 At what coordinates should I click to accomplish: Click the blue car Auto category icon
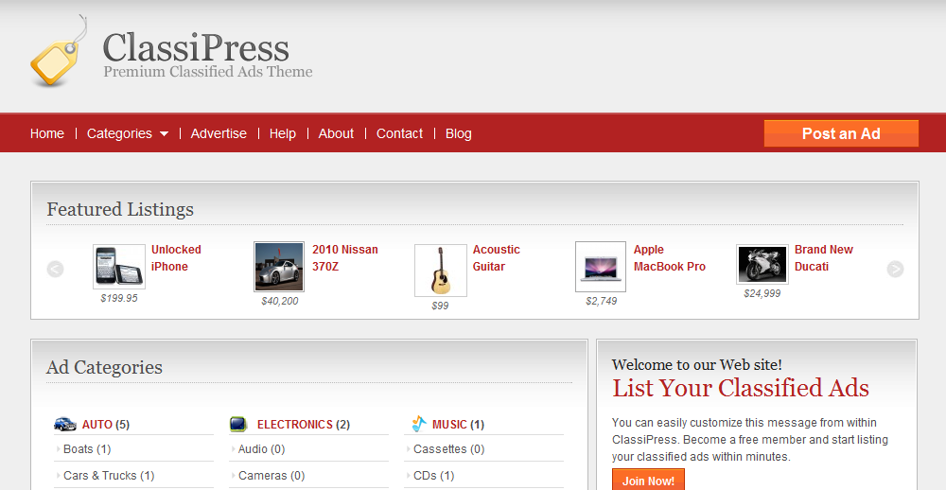click(65, 424)
